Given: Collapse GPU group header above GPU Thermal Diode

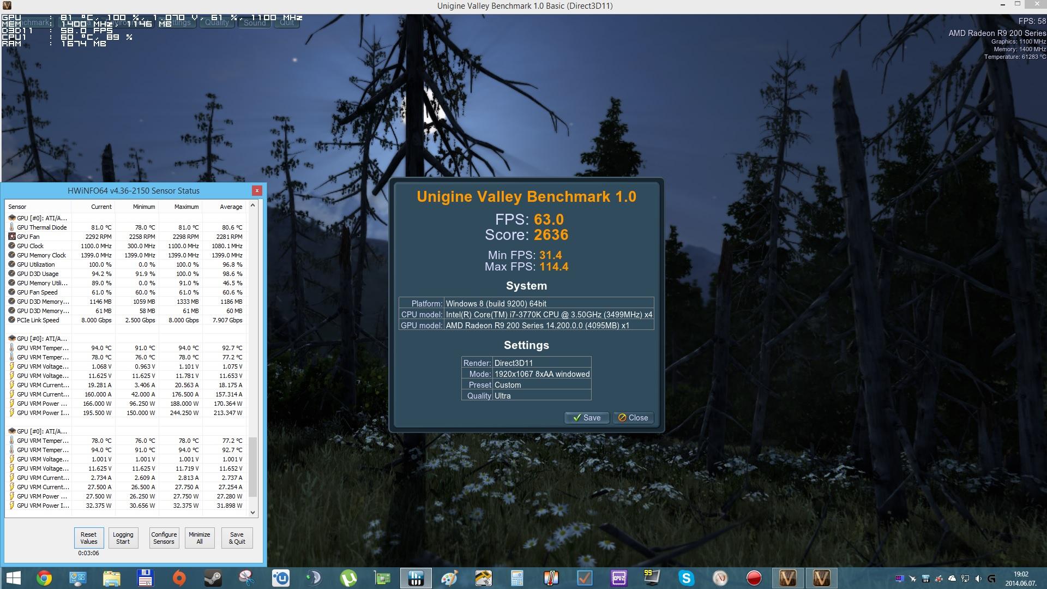Looking at the screenshot, I should (38, 218).
